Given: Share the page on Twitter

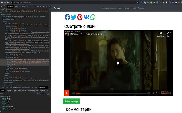Looking at the screenshot, I should [x=74, y=17].
